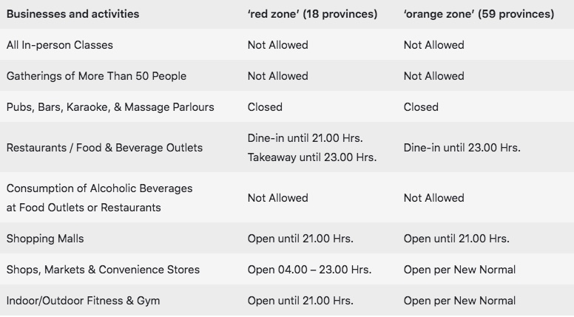574x317 pixels.
Task: Select the 'All In-person Classes' row label
Action: click(60, 45)
